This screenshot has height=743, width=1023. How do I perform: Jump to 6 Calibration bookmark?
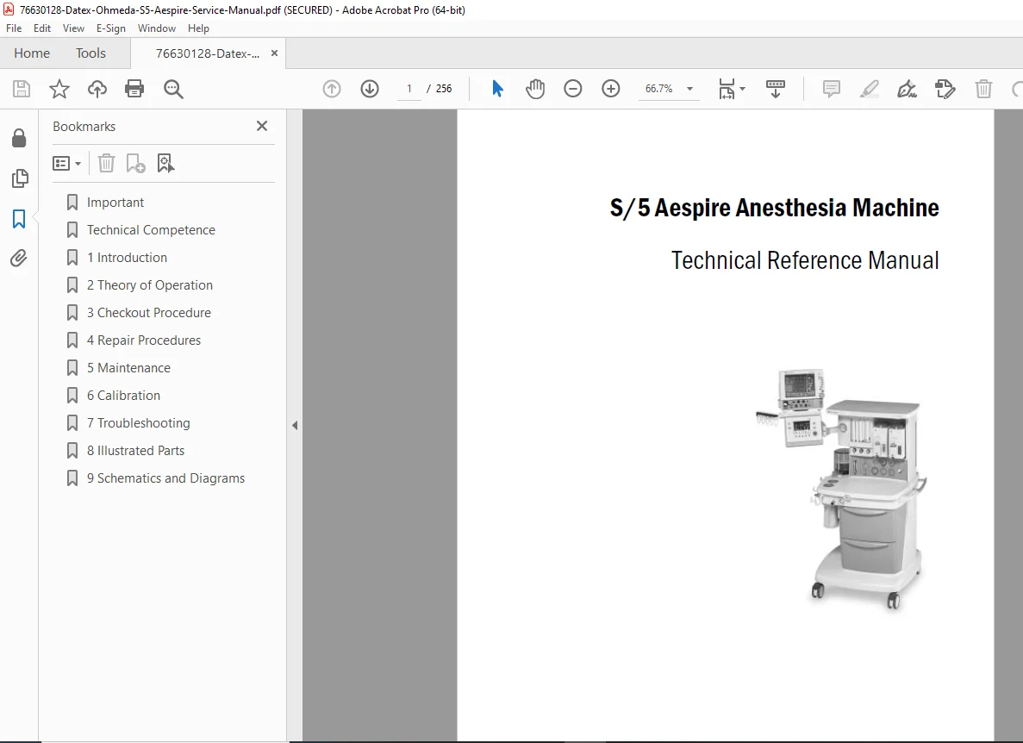(x=123, y=396)
